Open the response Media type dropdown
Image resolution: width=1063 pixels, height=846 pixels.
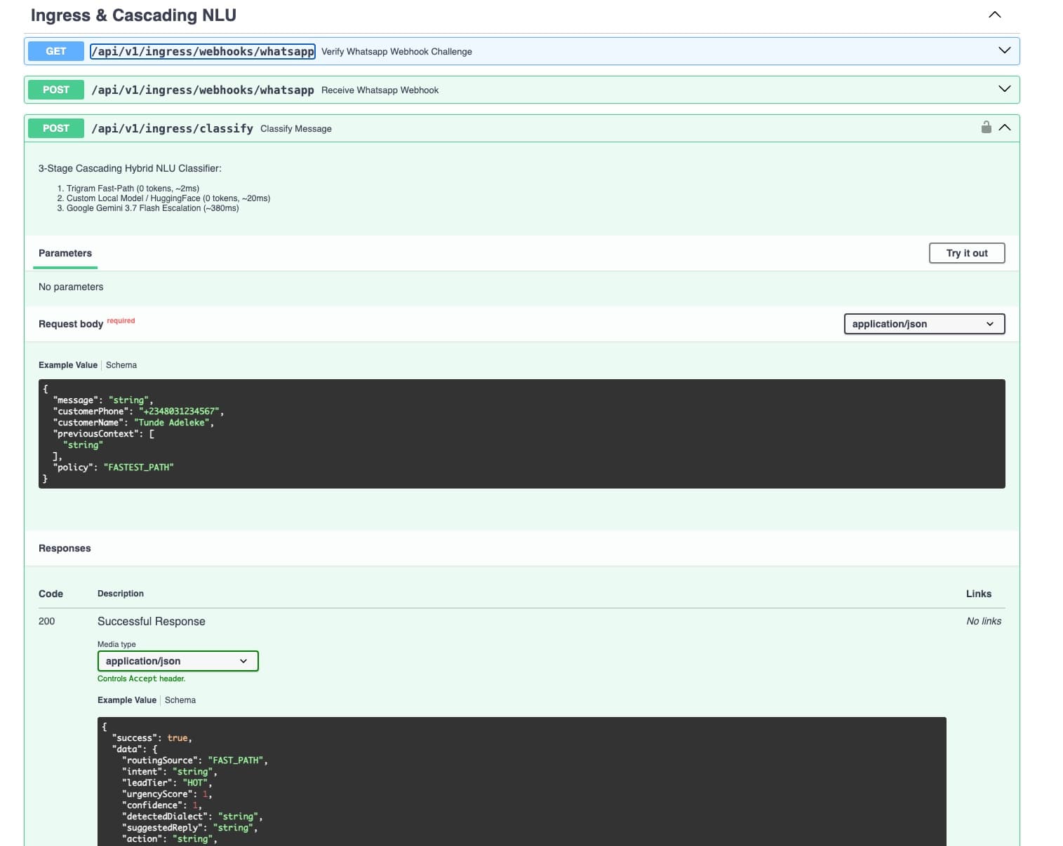pyautogui.click(x=178, y=661)
